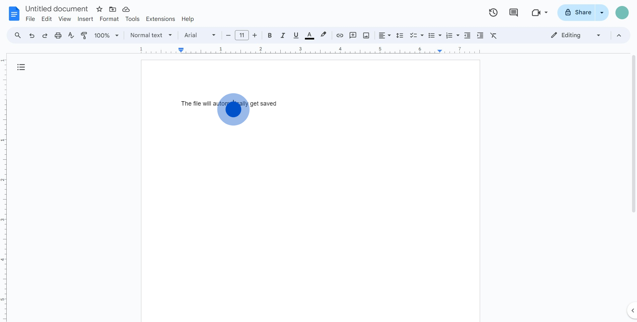Toggle checklist formatting
Viewport: 637px width, 322px height.
(x=413, y=36)
